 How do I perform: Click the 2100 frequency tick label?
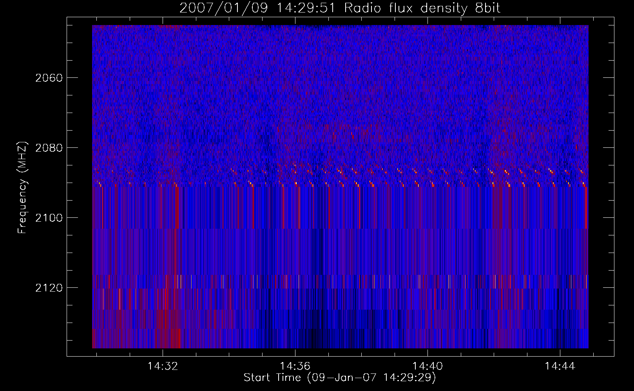(49, 218)
